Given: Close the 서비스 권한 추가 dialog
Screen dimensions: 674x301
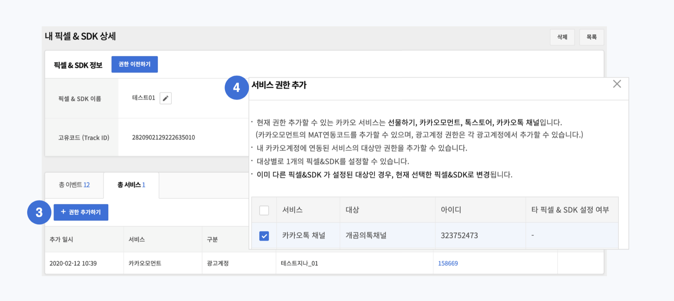Looking at the screenshot, I should (617, 84).
